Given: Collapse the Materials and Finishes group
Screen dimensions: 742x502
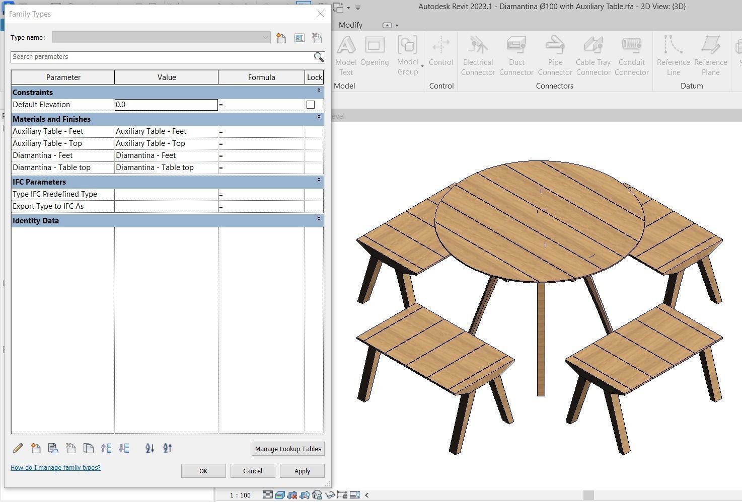Looking at the screenshot, I should click(x=319, y=117).
